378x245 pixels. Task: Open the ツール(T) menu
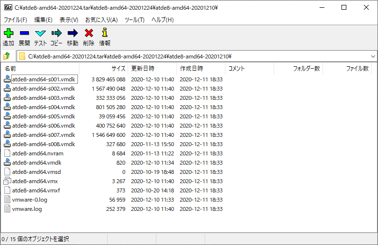[x=134, y=20]
